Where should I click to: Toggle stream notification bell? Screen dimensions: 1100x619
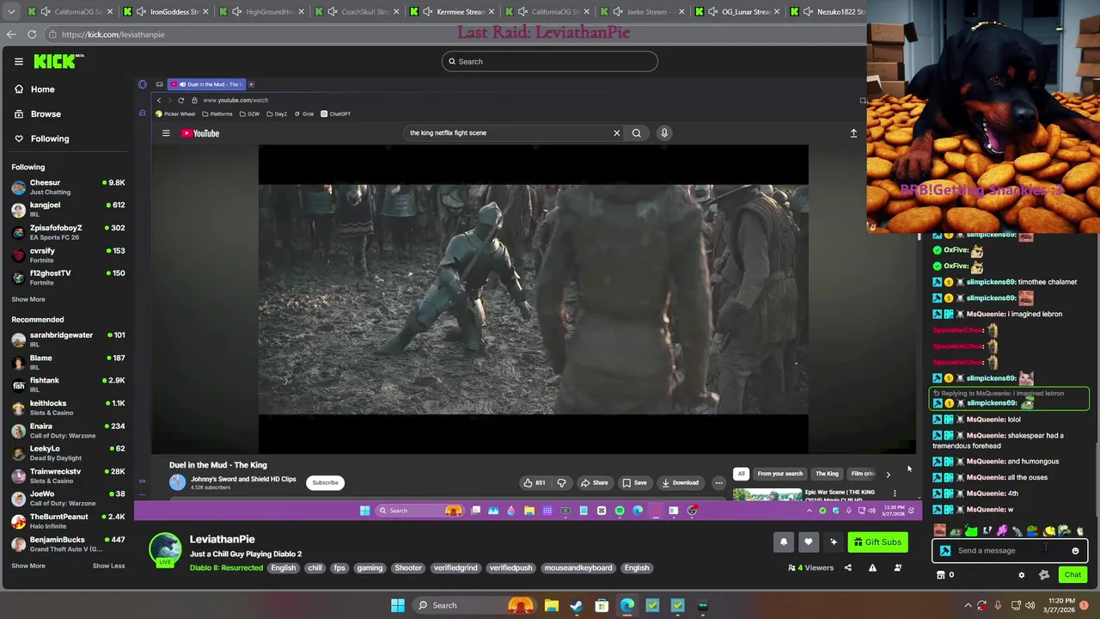tap(784, 542)
